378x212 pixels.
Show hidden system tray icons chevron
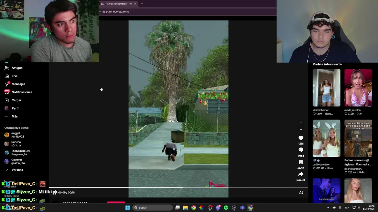click(x=328, y=208)
